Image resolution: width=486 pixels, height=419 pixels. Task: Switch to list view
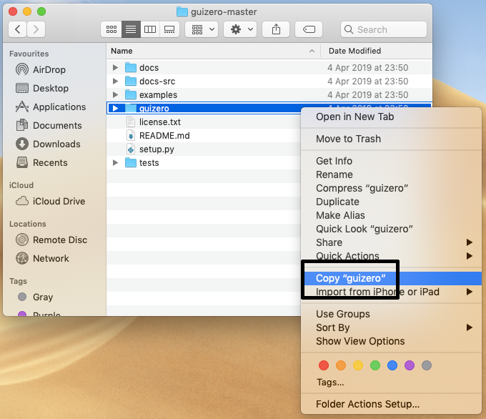pos(131,29)
